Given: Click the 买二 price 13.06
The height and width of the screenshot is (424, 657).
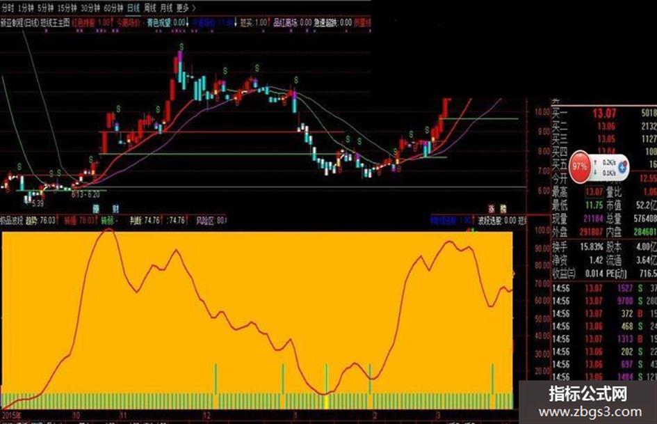Looking at the screenshot, I should [x=606, y=126].
